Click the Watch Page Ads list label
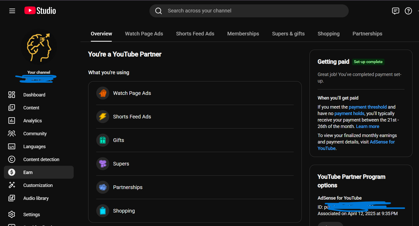Screen dimensions: 419x226 coord(132,93)
